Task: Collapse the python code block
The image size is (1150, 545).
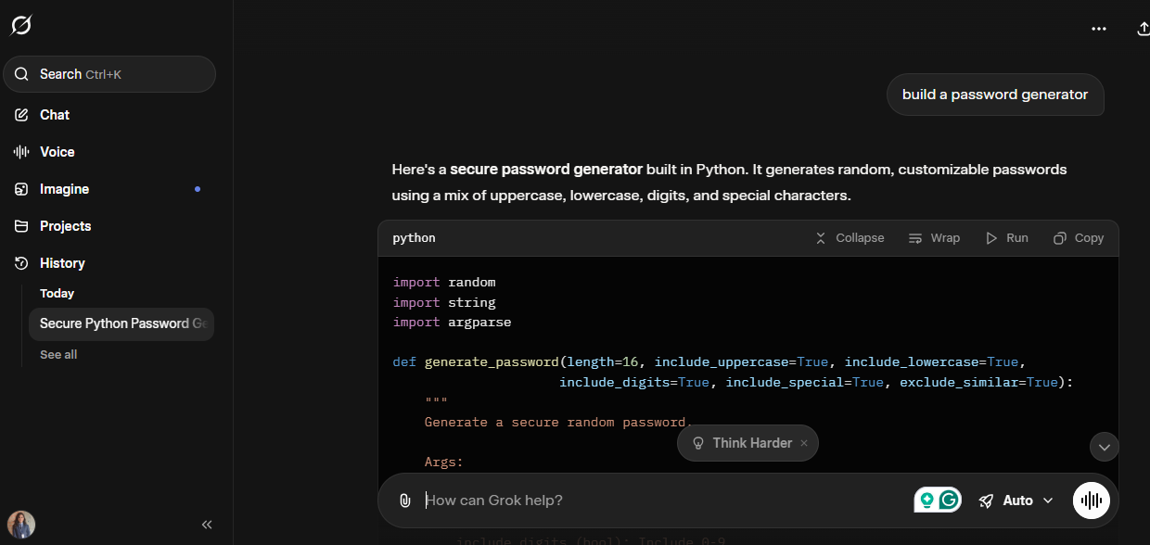Action: pyautogui.click(x=850, y=238)
